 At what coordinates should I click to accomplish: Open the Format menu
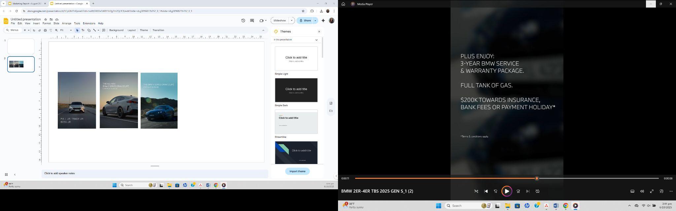tap(47, 23)
